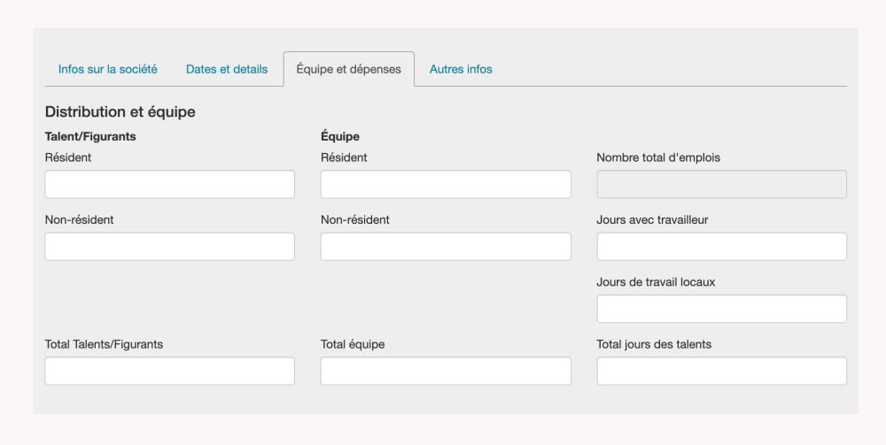Click the Nombre total d'emplois label

(x=658, y=157)
